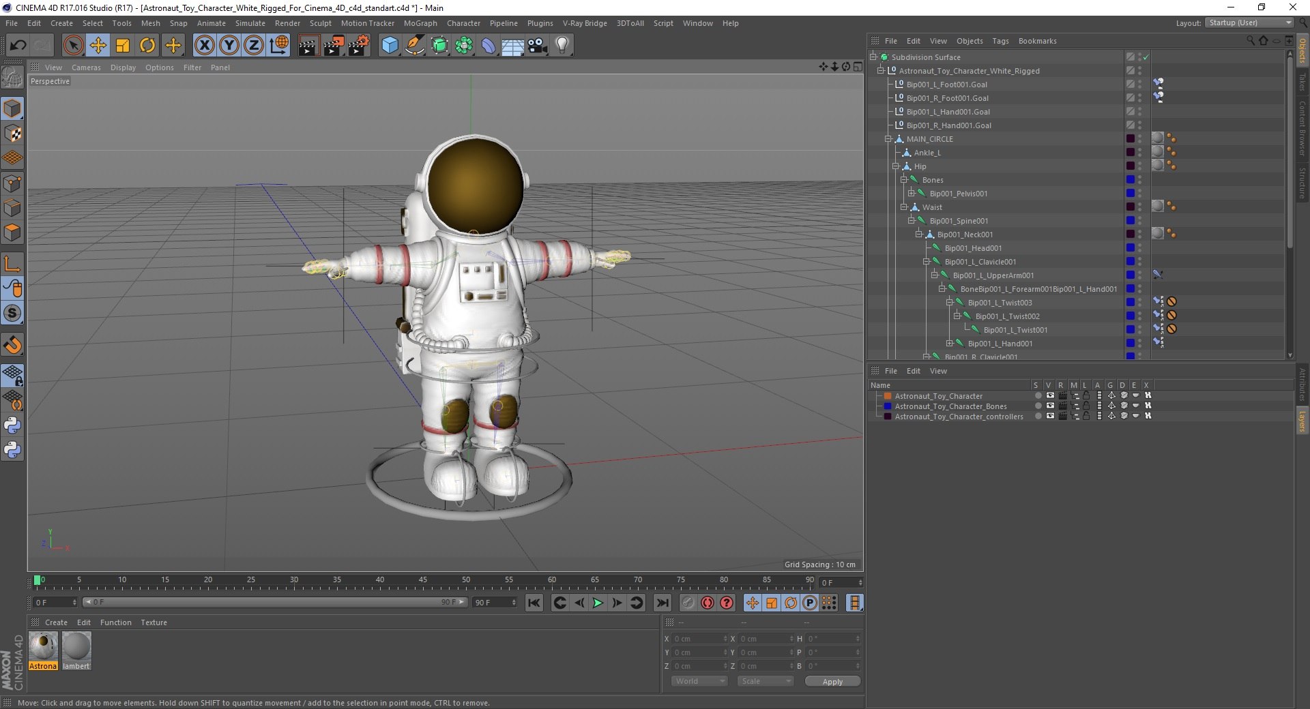Click Apply in coordinates panel
The width and height of the screenshot is (1310, 709).
pos(832,682)
